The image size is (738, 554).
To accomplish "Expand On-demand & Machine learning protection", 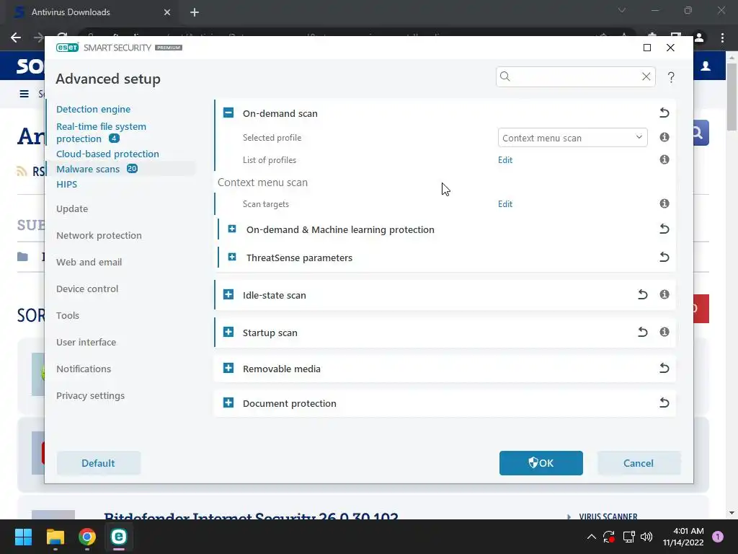I will pyautogui.click(x=232, y=229).
